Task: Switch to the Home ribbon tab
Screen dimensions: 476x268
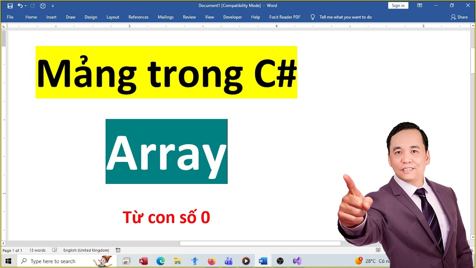Action: click(x=31, y=17)
